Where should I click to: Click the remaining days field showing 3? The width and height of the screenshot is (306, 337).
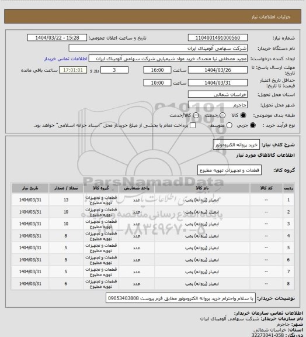(114, 70)
